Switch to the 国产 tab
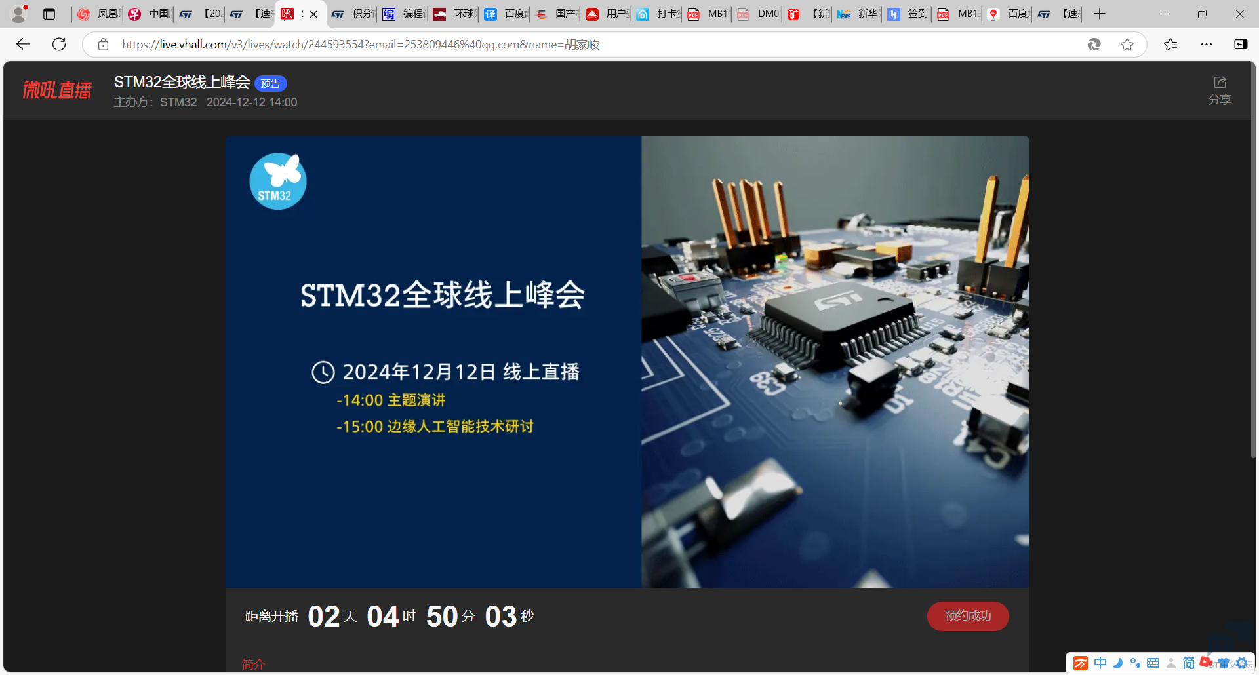This screenshot has width=1259, height=675. [556, 14]
